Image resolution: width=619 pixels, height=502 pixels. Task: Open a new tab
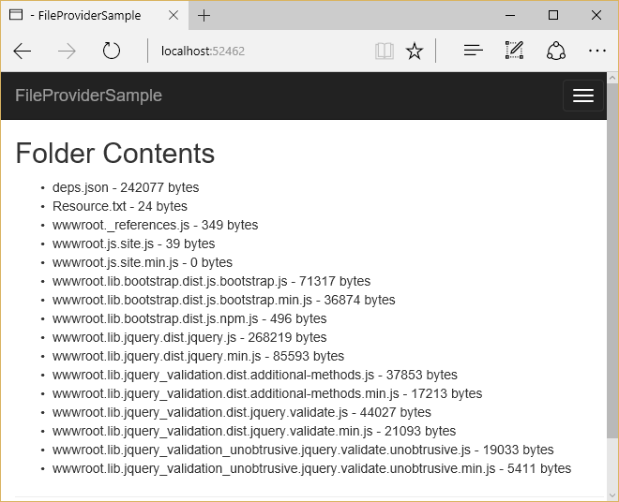204,15
